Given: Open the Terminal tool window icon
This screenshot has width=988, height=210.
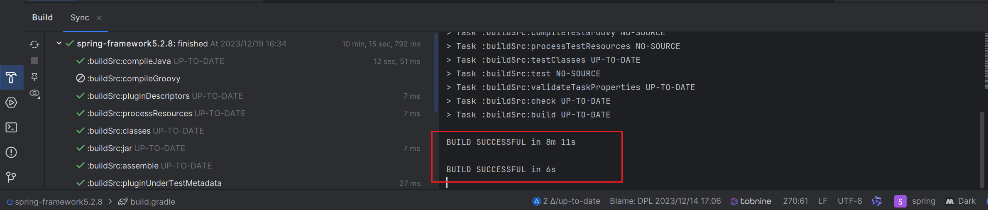Looking at the screenshot, I should (11, 127).
